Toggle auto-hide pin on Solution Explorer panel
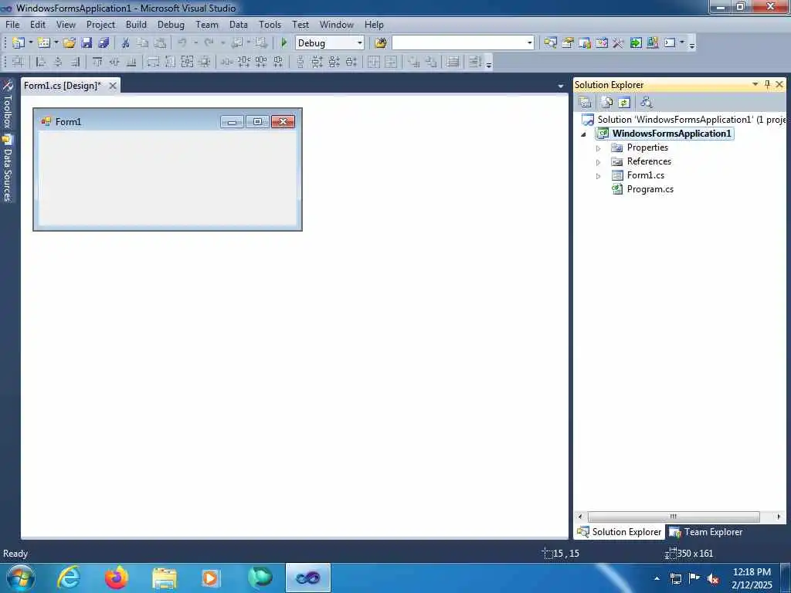The image size is (791, 593). 767,84
